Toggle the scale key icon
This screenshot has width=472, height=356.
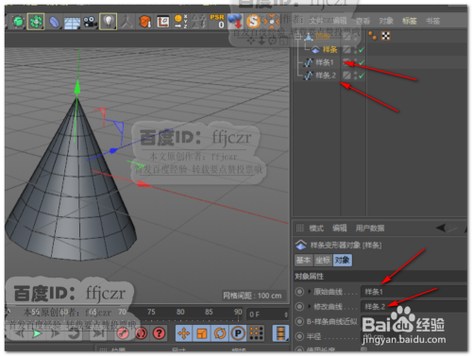tap(202, 333)
